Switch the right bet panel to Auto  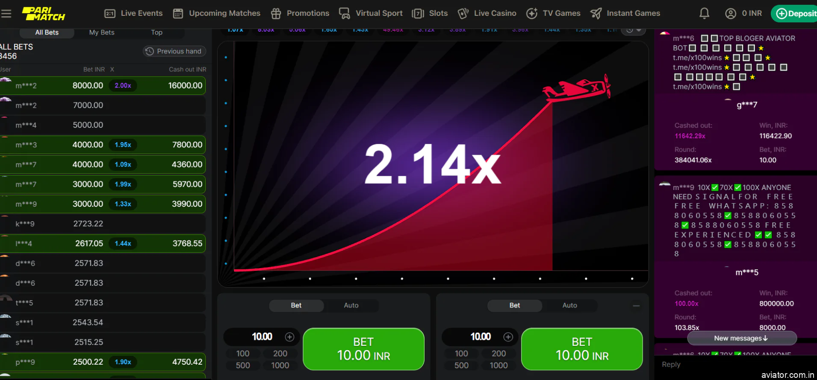click(x=569, y=305)
